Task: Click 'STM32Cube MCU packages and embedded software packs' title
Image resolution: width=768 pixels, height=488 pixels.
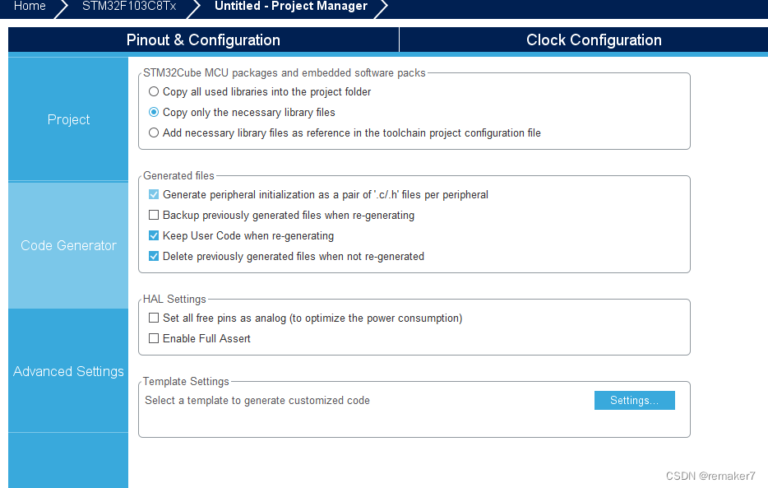Action: point(284,72)
